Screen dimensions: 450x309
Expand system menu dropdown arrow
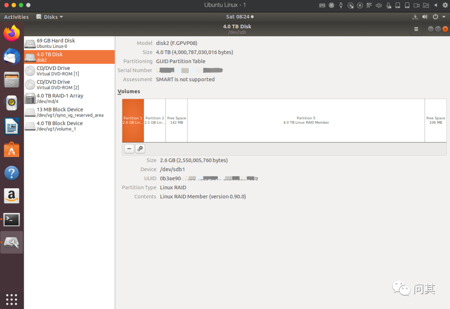pyautogui.click(x=444, y=17)
